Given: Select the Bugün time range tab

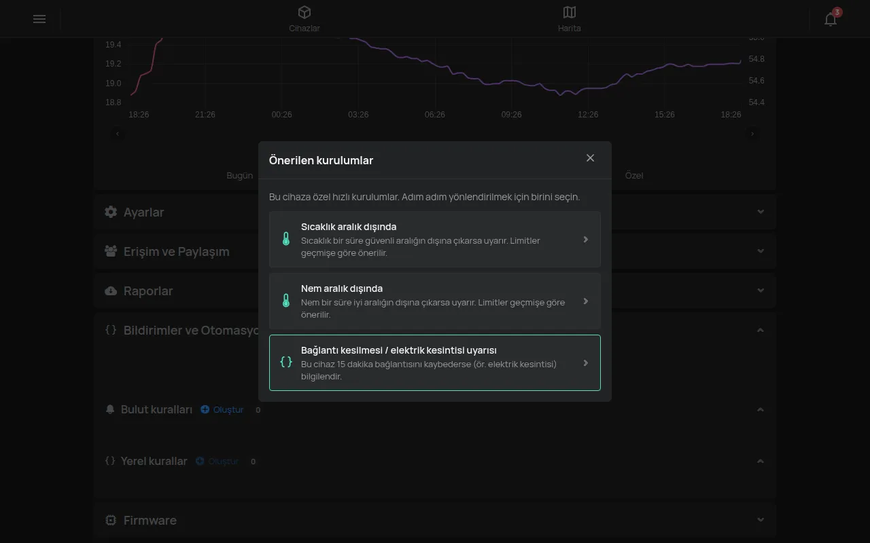Looking at the screenshot, I should tap(239, 175).
